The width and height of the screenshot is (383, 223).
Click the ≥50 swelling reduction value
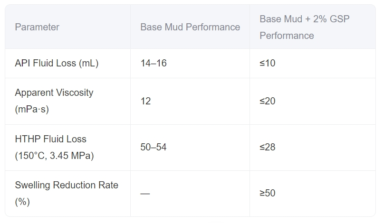tap(268, 193)
